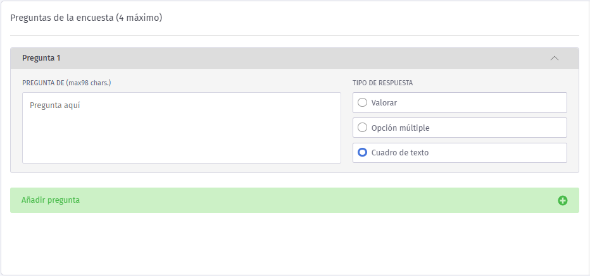The width and height of the screenshot is (590, 276).
Task: Select the Opción múltiple radio button
Action: pyautogui.click(x=362, y=128)
